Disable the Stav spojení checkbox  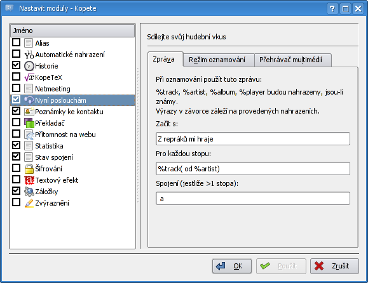point(16,157)
